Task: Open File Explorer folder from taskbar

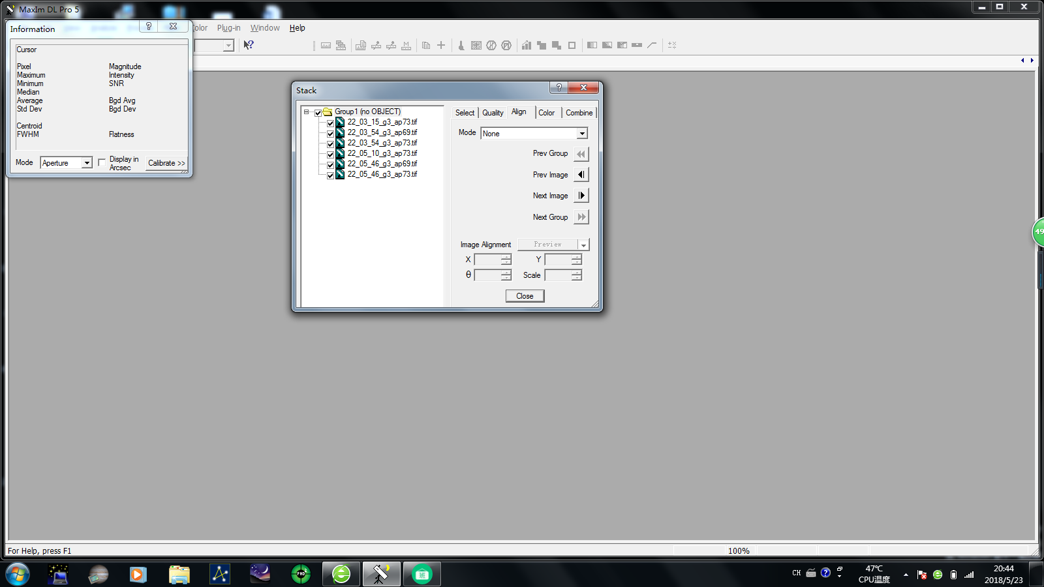Action: point(179,574)
